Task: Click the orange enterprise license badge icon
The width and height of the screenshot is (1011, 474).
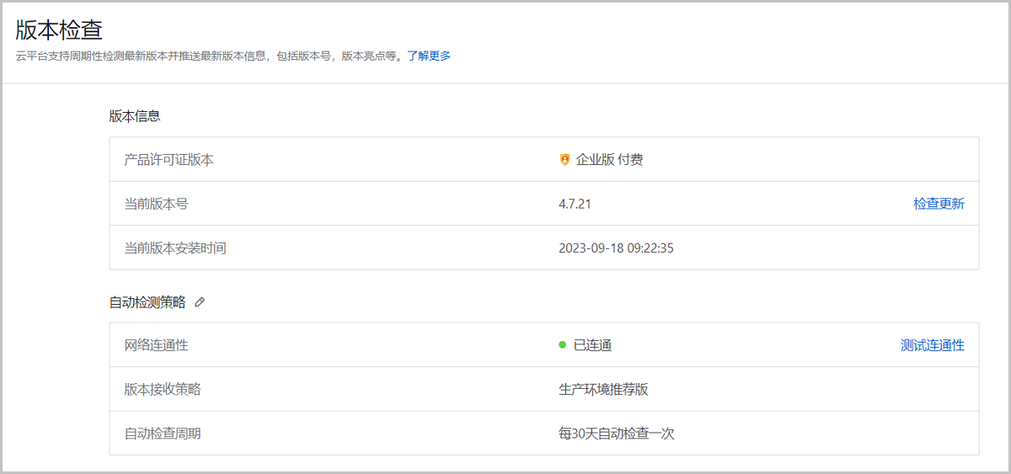Action: pos(564,160)
